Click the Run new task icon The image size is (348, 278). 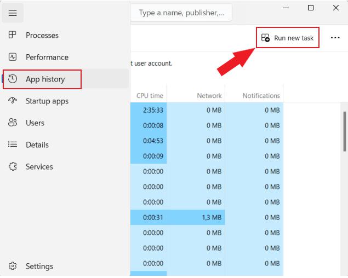(x=265, y=38)
